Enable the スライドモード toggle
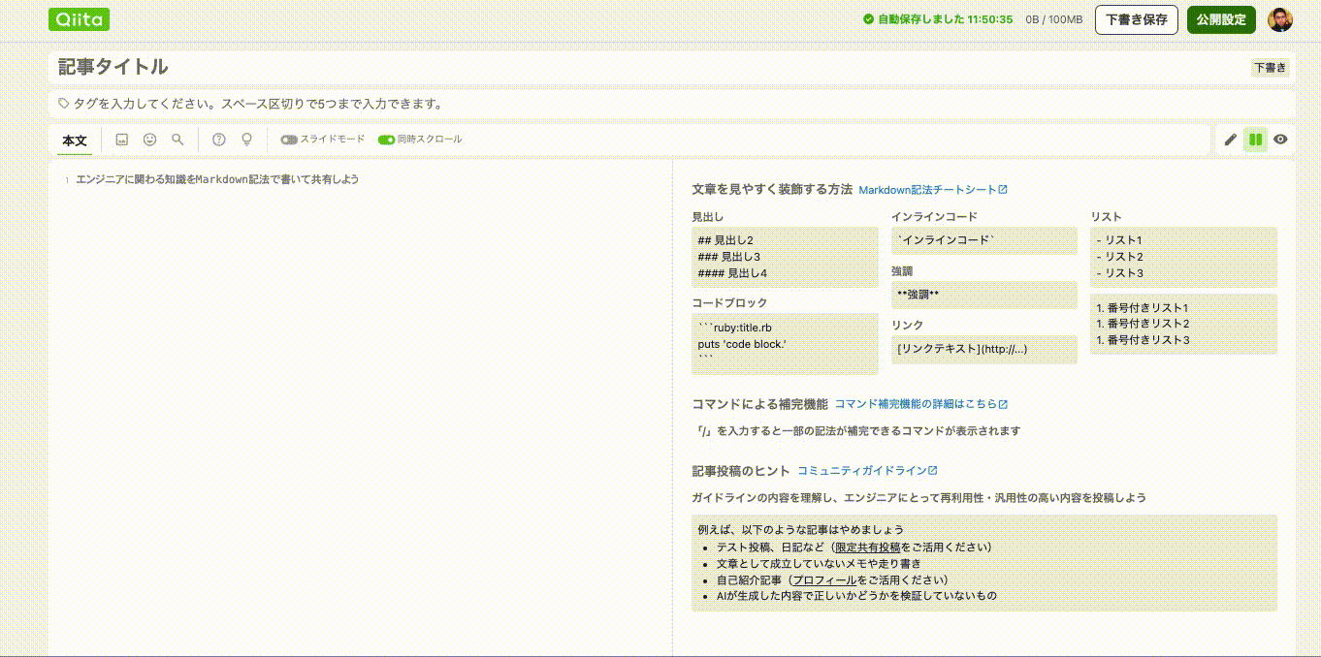The height and width of the screenshot is (657, 1321). click(x=289, y=140)
